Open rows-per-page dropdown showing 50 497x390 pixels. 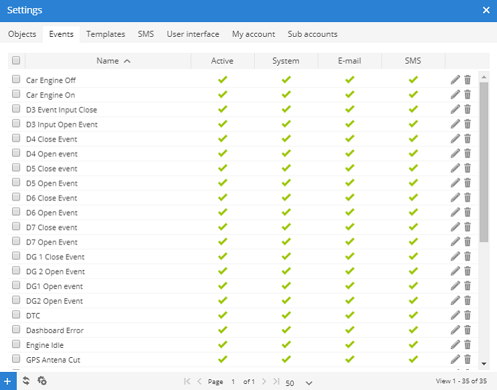(299, 383)
